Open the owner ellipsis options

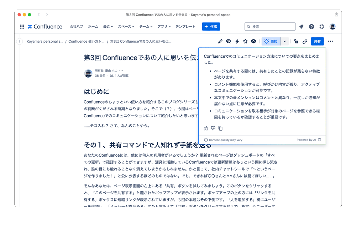pyautogui.click(x=121, y=70)
